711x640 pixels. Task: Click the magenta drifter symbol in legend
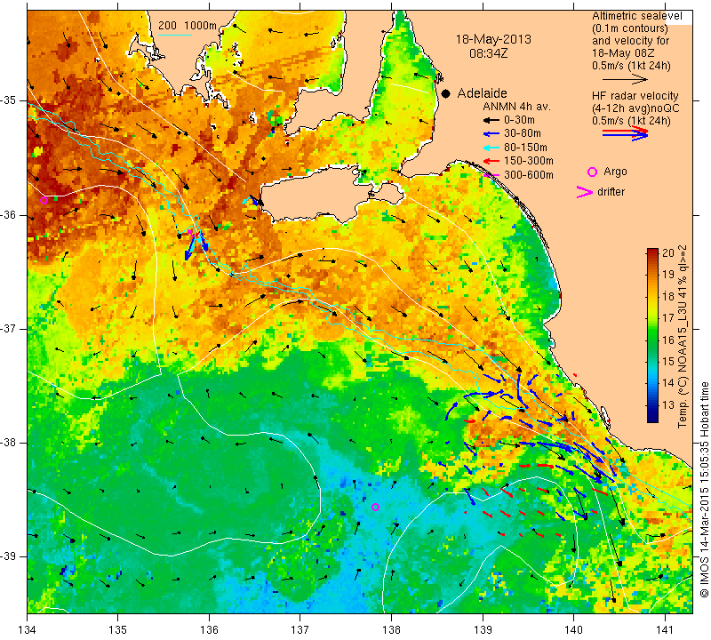[585, 192]
